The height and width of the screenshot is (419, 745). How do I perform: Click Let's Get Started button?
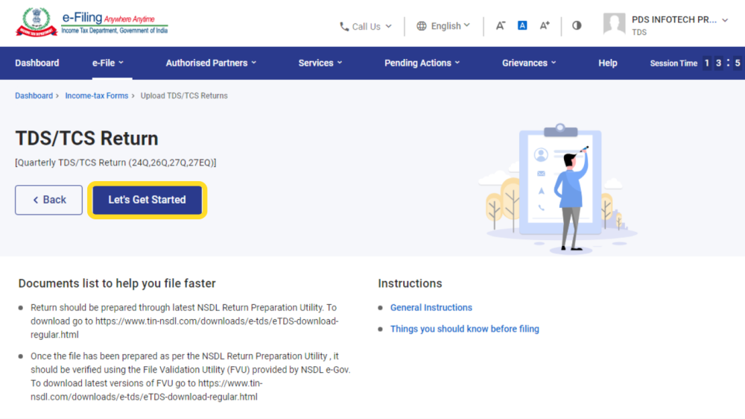coord(148,200)
